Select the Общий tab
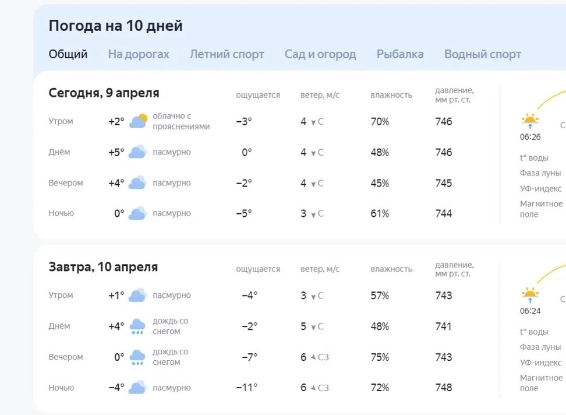 tap(68, 54)
